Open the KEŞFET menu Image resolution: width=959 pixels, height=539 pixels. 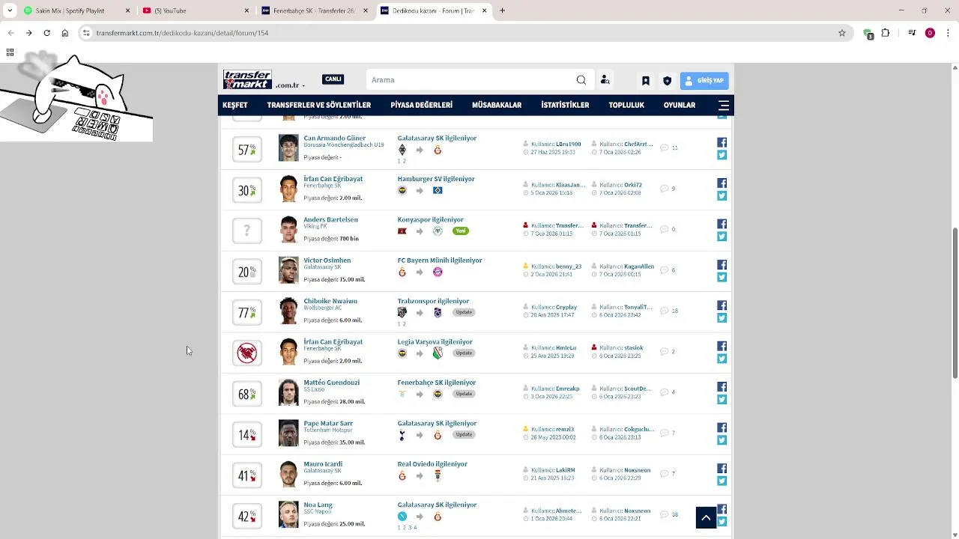(235, 106)
